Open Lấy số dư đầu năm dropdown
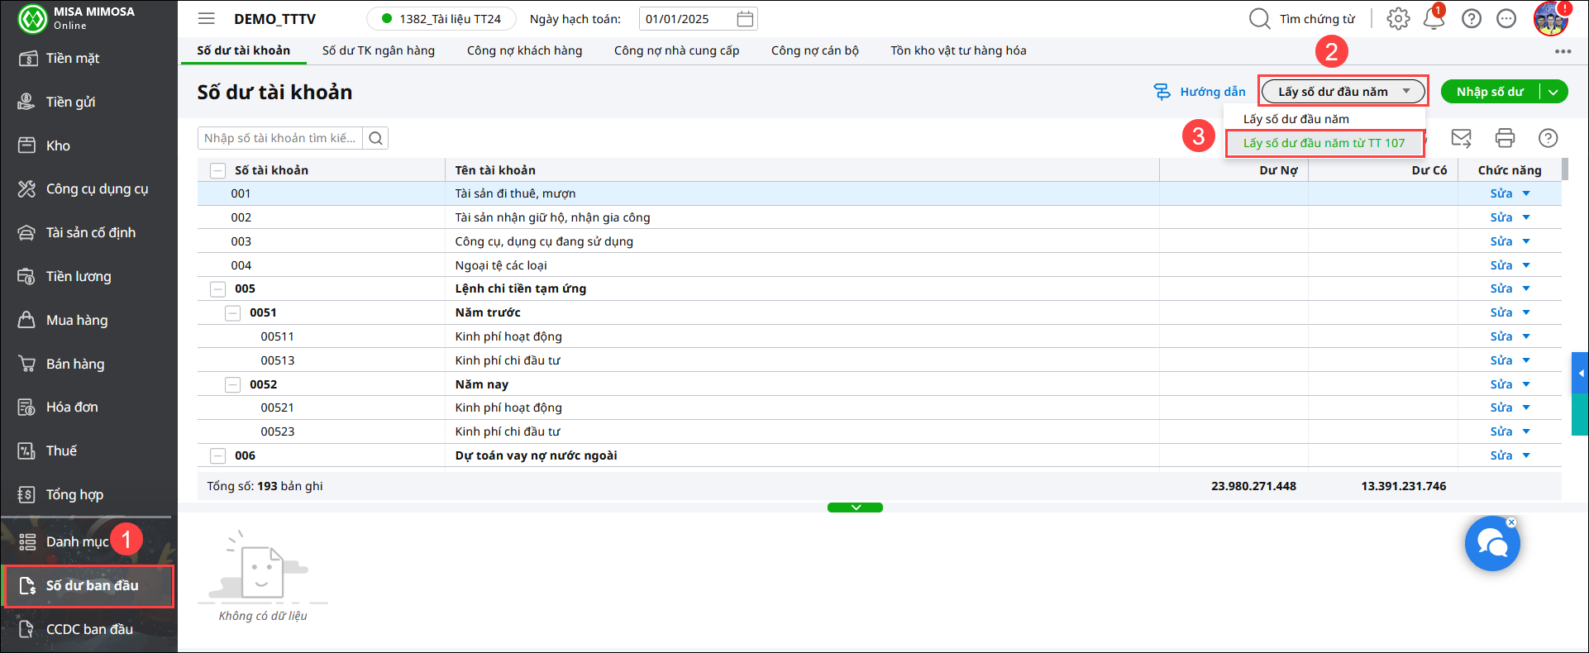Viewport: 1589px width, 653px height. coord(1343,92)
